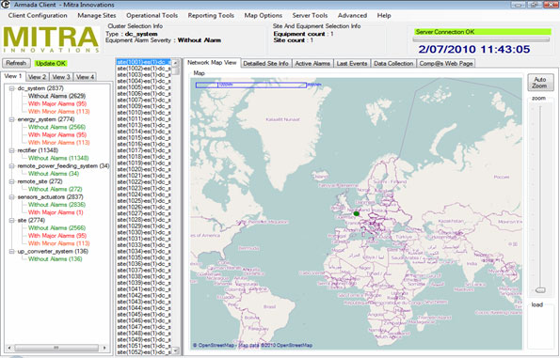560x358 pixels.
Task: Switch to View 1 tab
Action: (13, 76)
